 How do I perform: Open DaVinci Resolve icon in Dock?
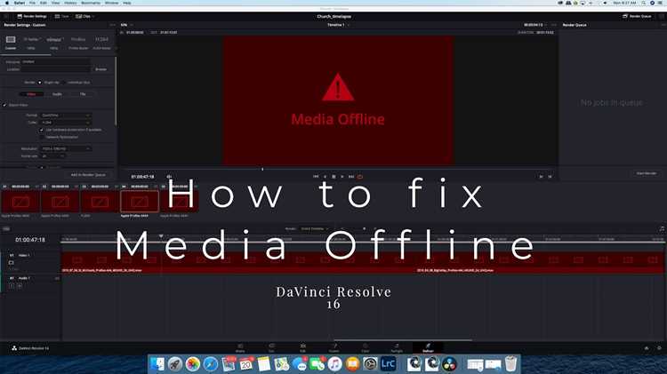point(449,364)
